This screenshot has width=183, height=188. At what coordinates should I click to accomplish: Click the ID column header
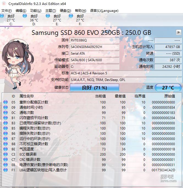13,96
